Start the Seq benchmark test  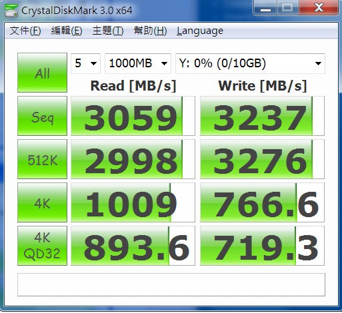[42, 116]
